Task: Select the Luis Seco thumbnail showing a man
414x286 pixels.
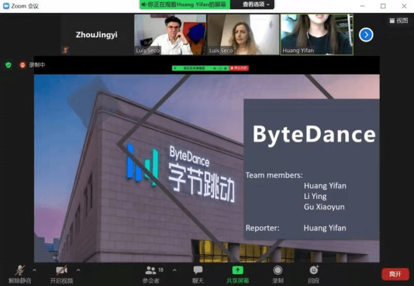Action: tap(170, 35)
